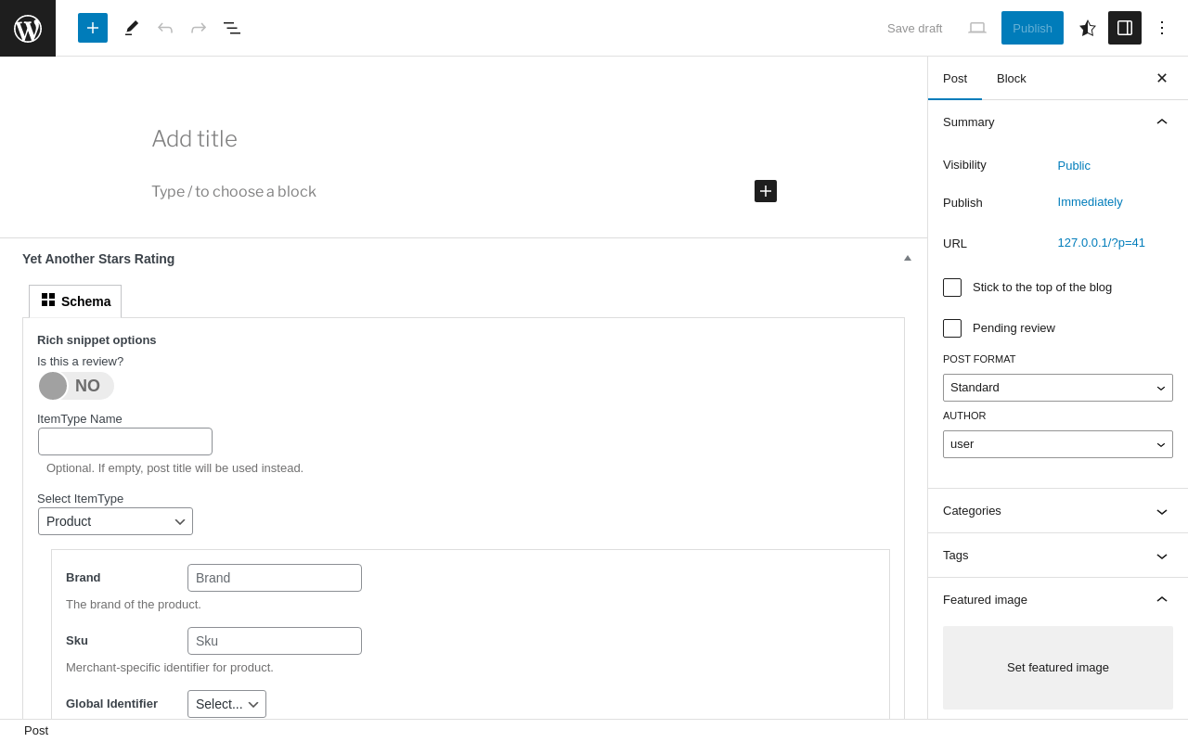Toggle the Settings sidebar panel icon

1125,28
